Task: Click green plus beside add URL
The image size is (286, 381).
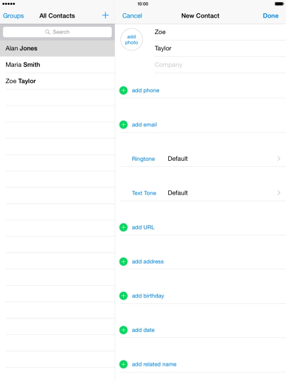Action: (123, 227)
